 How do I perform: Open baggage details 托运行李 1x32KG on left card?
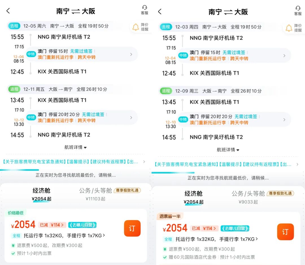click(64, 236)
